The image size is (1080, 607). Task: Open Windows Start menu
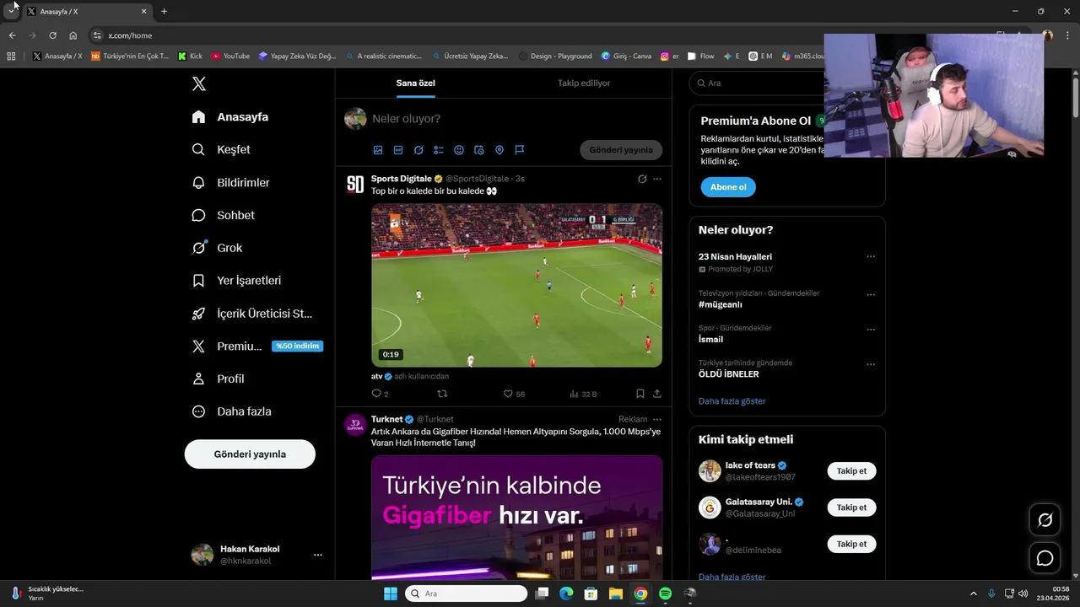tap(391, 594)
